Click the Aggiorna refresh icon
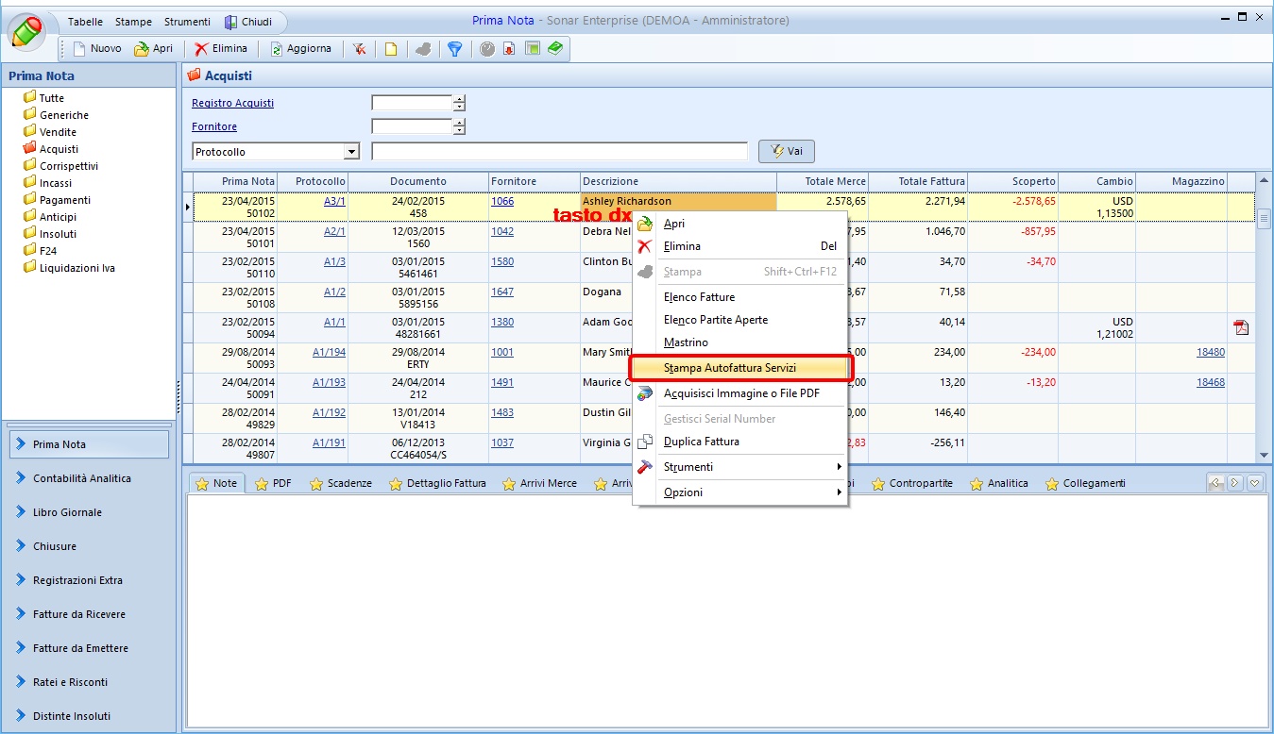Viewport: 1274px width, 734px height. 277,49
